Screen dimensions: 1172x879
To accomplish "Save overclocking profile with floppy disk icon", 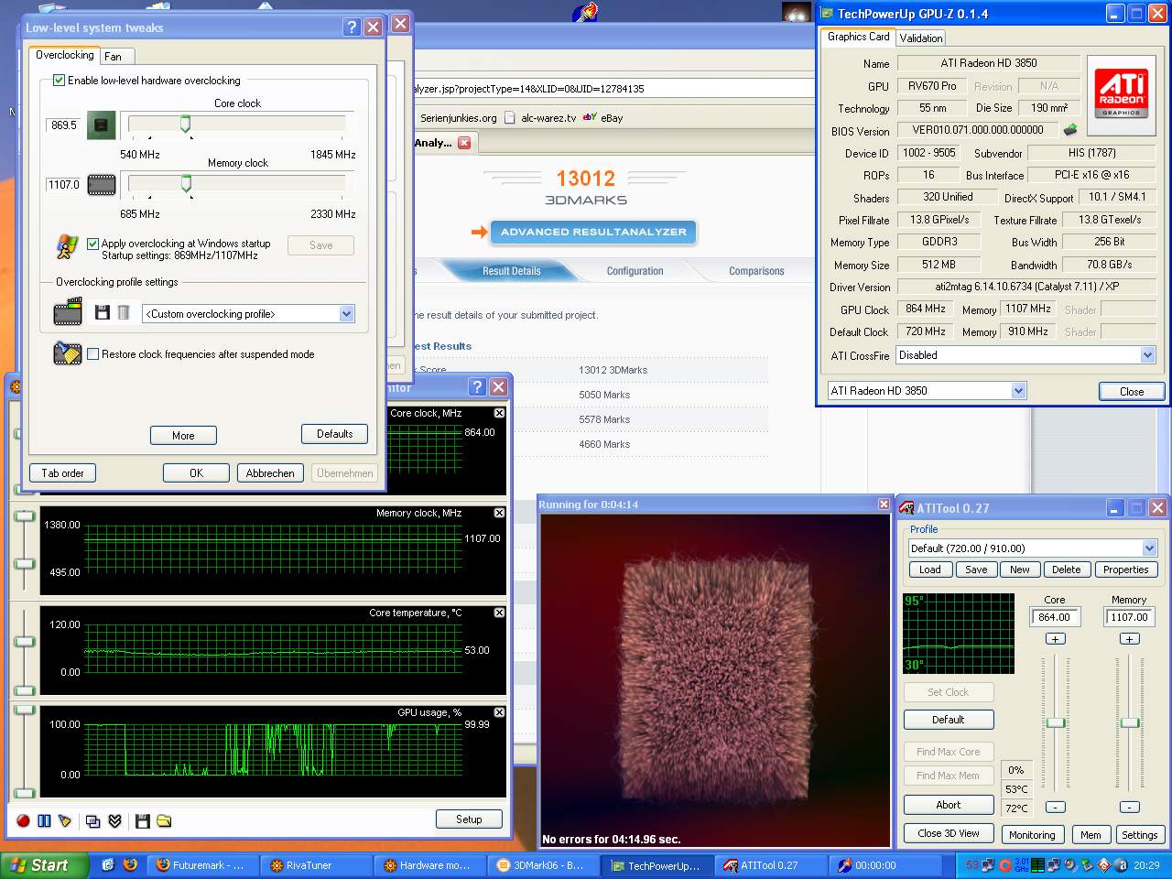I will [x=102, y=313].
